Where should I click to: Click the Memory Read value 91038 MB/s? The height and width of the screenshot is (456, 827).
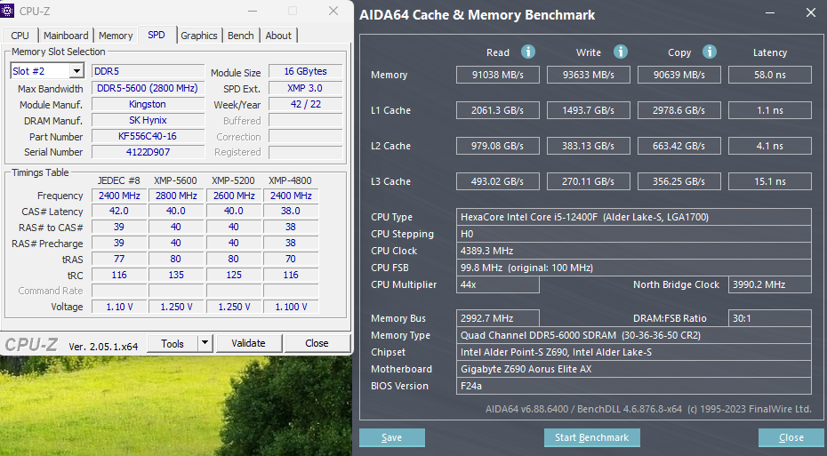coord(498,75)
